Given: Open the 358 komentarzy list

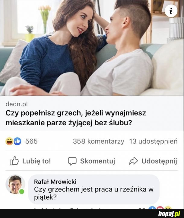Looking at the screenshot, I should pos(99,141).
